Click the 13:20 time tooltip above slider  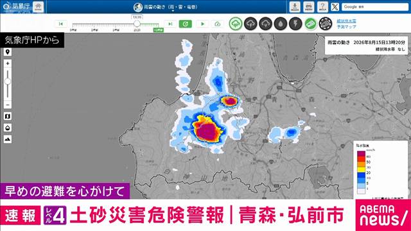(137, 17)
